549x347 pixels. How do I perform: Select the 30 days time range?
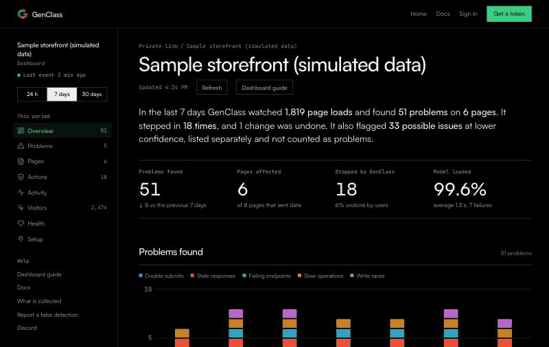click(92, 94)
